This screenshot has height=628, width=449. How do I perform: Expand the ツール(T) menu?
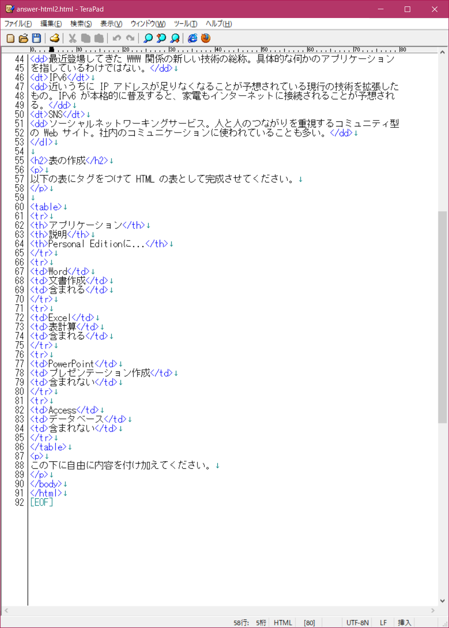186,24
